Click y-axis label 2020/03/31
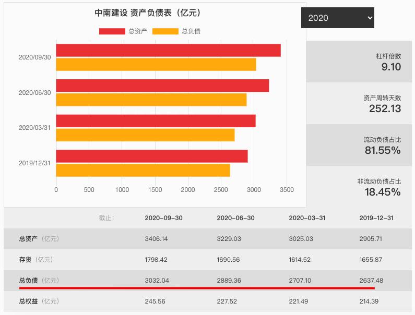This screenshot has height=315, width=415. click(x=34, y=128)
